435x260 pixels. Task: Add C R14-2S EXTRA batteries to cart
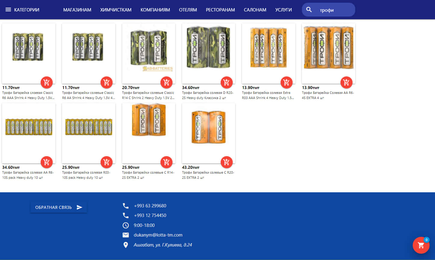click(x=166, y=162)
